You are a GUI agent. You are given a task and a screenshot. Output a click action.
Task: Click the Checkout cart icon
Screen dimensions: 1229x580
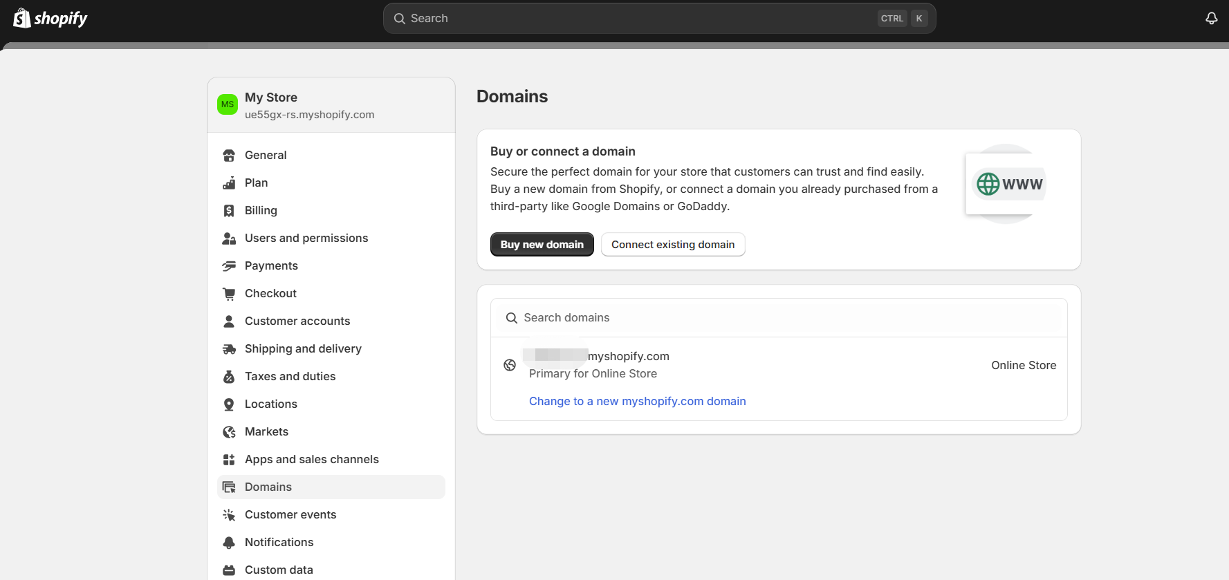point(229,294)
